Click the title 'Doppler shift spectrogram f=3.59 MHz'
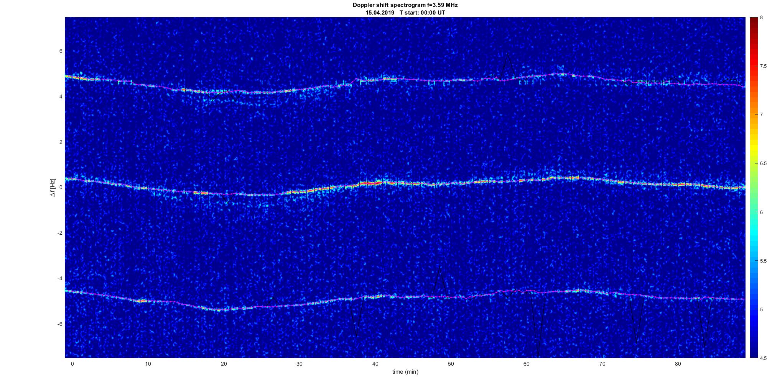 coord(405,5)
